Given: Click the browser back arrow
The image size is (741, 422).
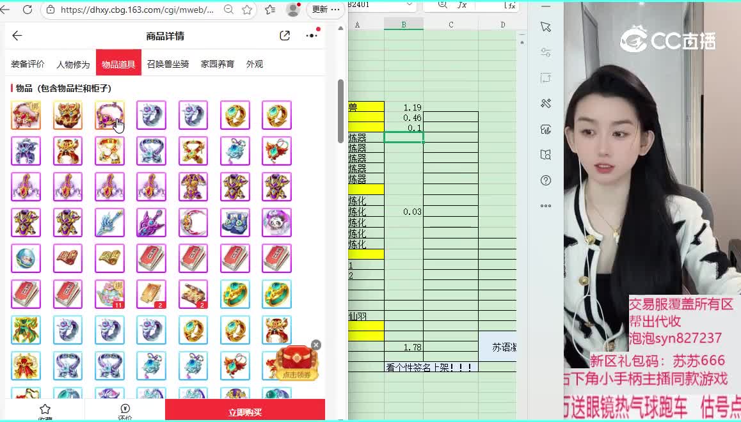Looking at the screenshot, I should tap(4, 10).
